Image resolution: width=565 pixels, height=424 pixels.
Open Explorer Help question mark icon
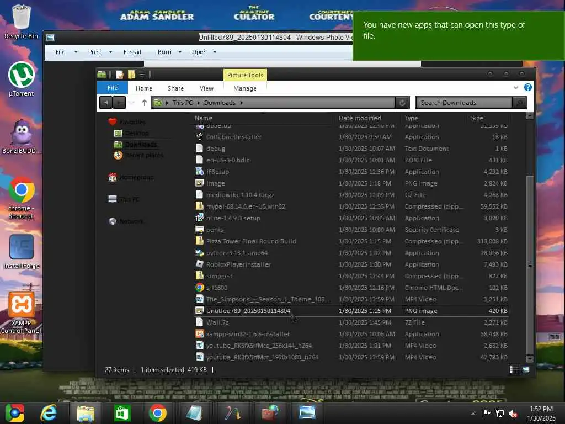click(528, 87)
